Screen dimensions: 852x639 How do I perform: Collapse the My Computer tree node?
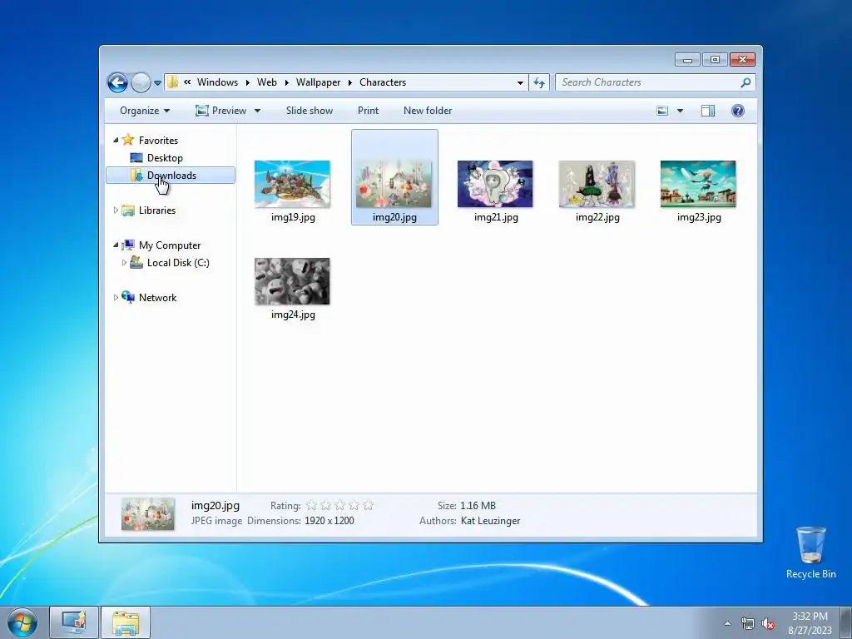point(116,245)
